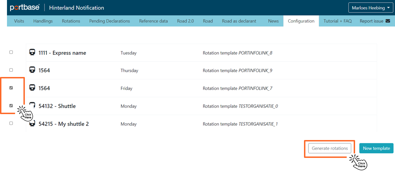Uncheck the 54132 - Shuttle checkbox
The height and width of the screenshot is (171, 395).
click(11, 106)
